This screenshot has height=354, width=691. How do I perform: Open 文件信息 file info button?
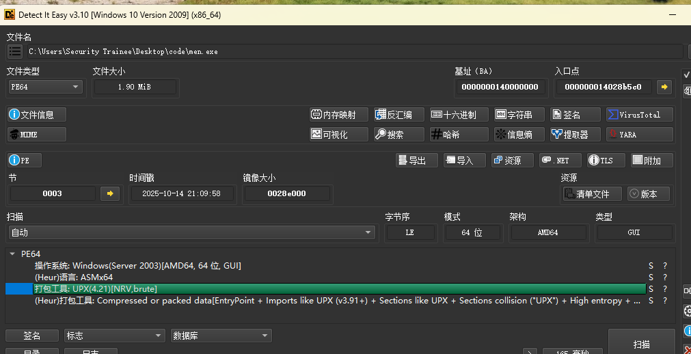37,115
